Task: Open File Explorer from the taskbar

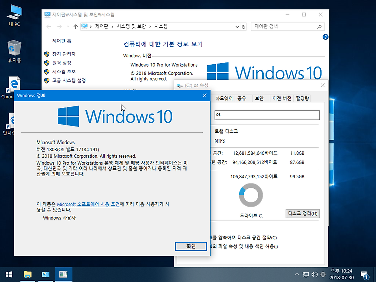Action: pyautogui.click(x=28, y=274)
